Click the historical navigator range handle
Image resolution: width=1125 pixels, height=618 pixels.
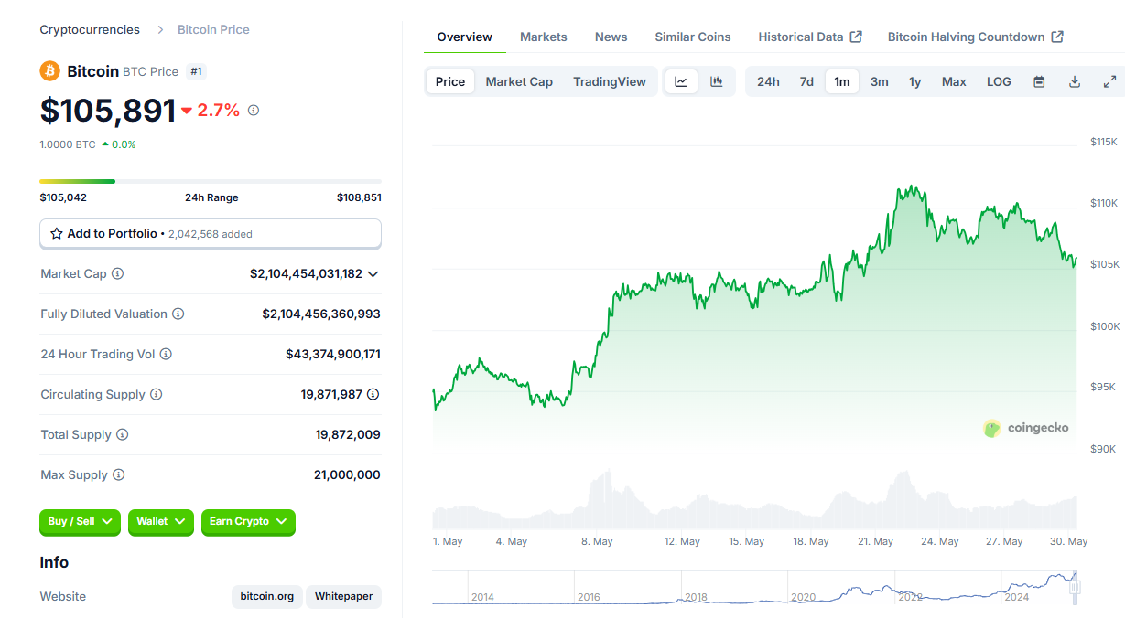(1076, 587)
